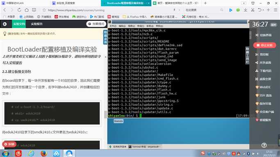
Task: Open the Windows Start button
Action: tap(5, 153)
